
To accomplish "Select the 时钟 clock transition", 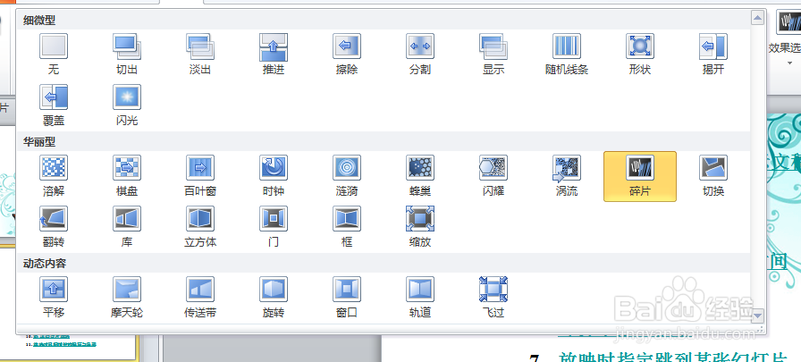I will (274, 176).
